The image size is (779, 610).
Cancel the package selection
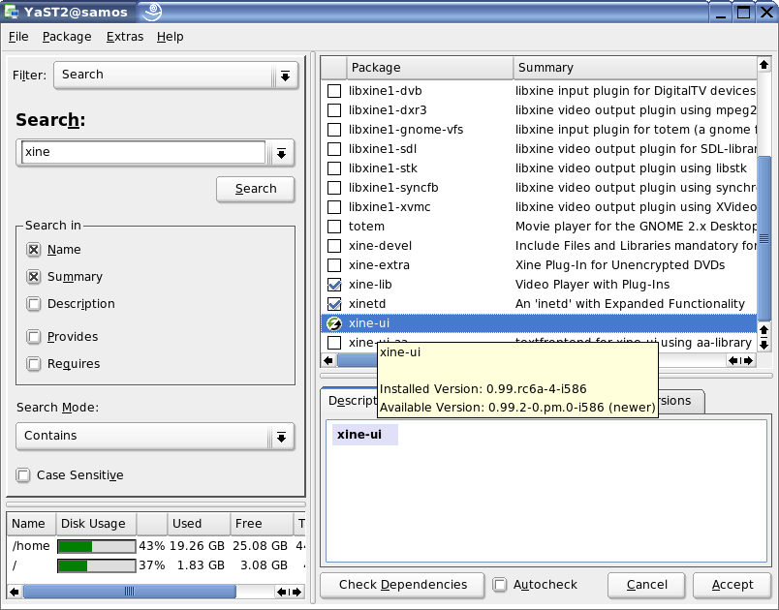(646, 585)
